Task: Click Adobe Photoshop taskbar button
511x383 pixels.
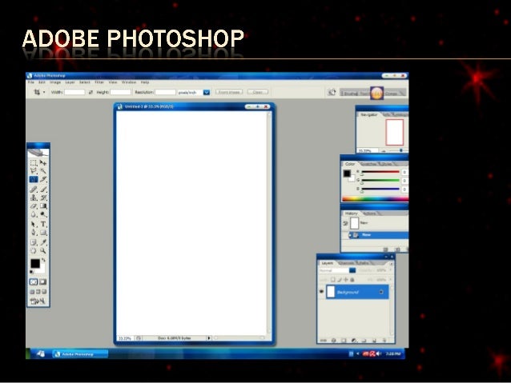Action: 80,353
